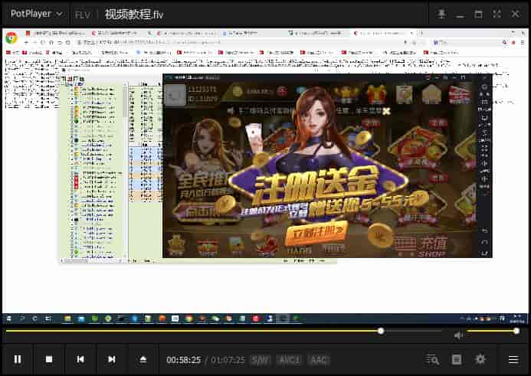Open the chapter/bookmark list icon
Image resolution: width=531 pixels, height=376 pixels.
pyautogui.click(x=457, y=359)
